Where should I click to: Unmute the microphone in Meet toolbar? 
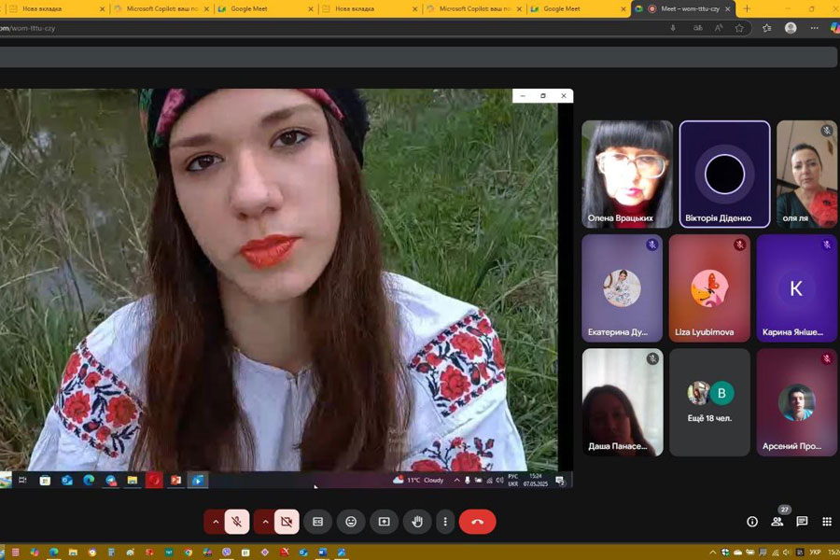coord(237,522)
